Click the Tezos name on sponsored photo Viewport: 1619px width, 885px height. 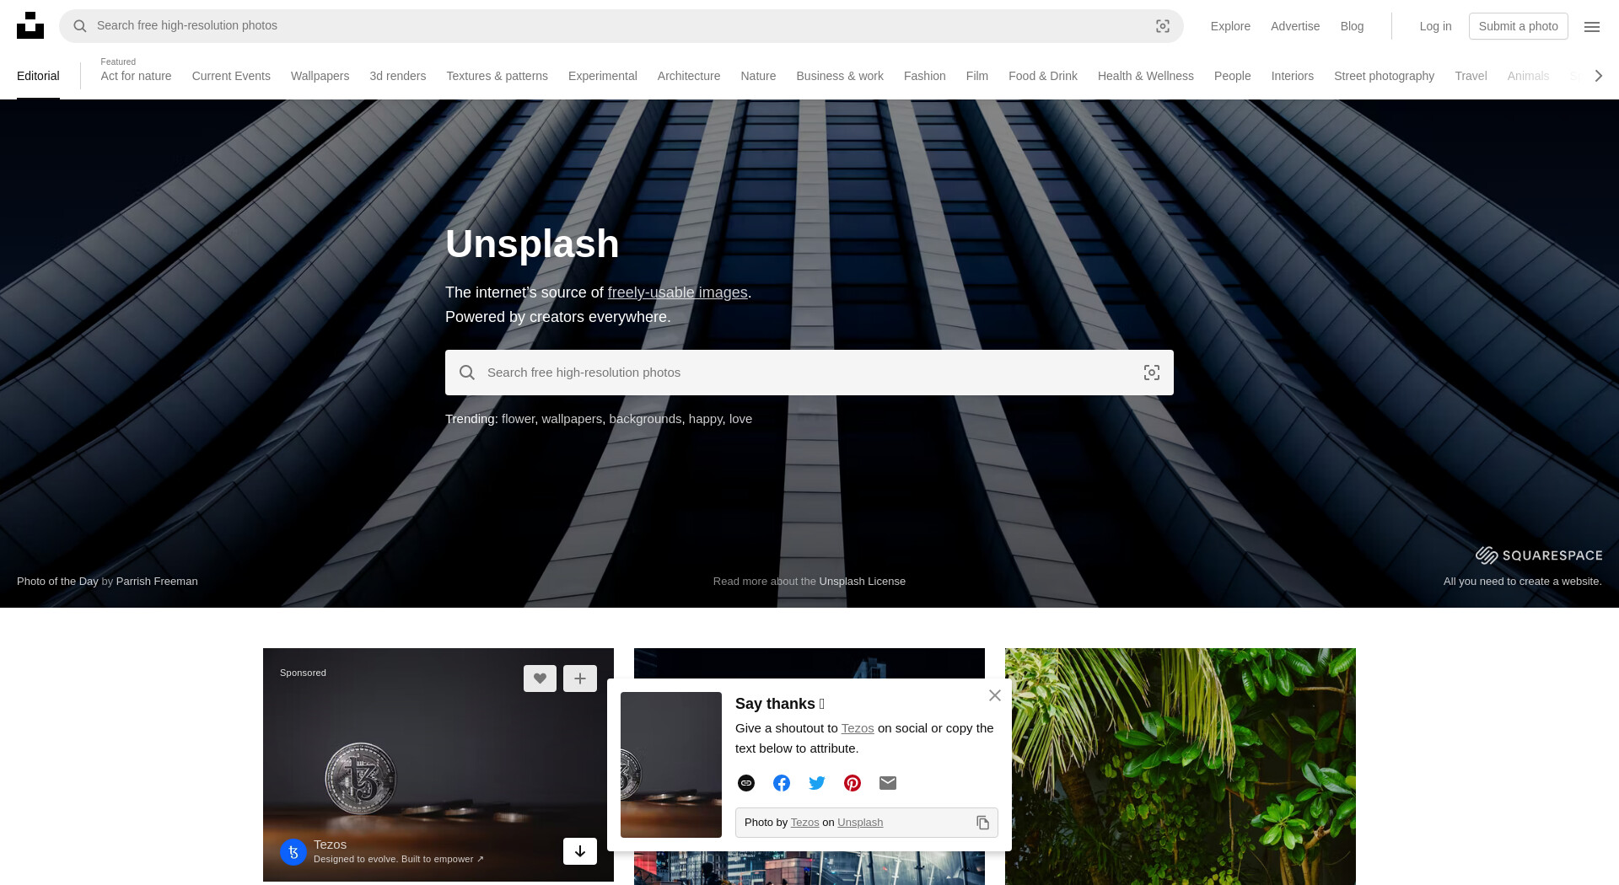coord(330,845)
